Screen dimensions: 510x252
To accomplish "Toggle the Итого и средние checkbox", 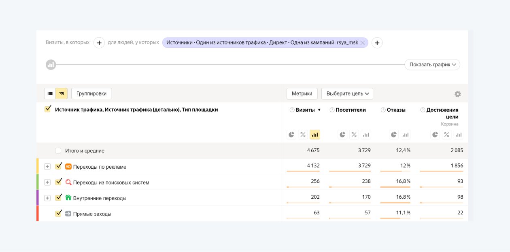I will (58, 150).
